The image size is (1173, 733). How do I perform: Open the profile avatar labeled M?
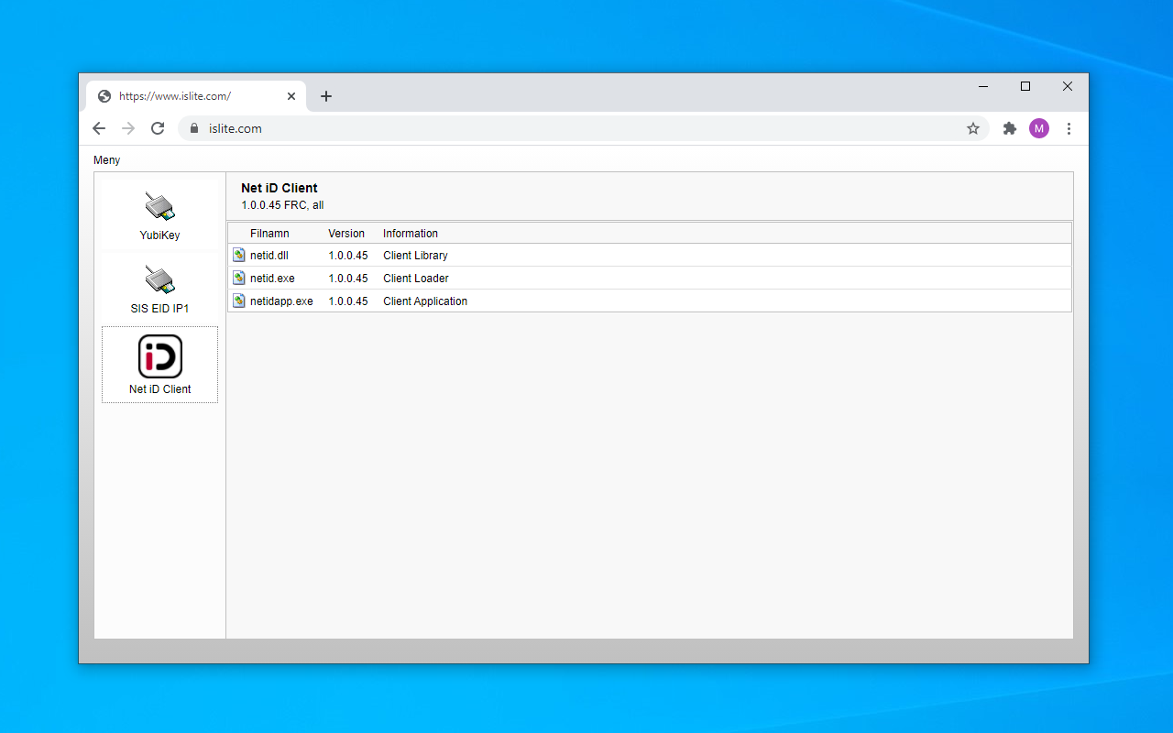1038,128
